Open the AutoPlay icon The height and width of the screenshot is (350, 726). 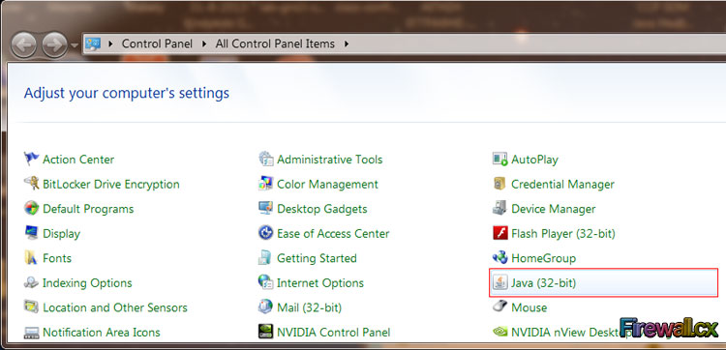pyautogui.click(x=500, y=160)
